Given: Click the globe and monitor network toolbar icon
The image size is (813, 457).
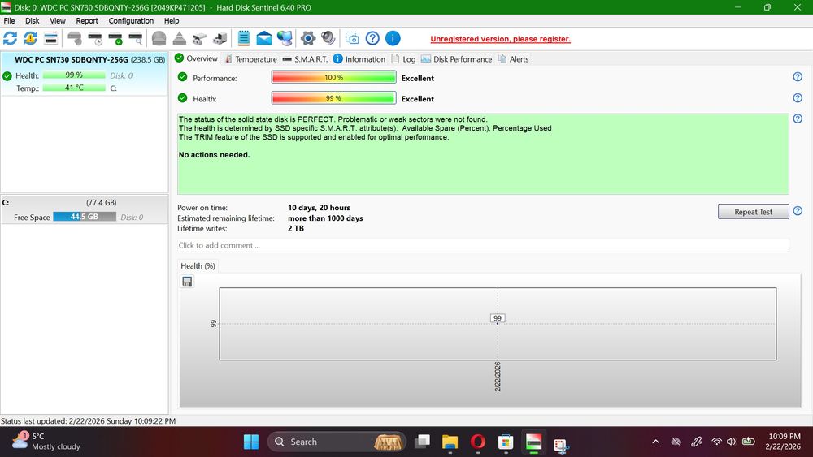Looking at the screenshot, I should tap(285, 38).
